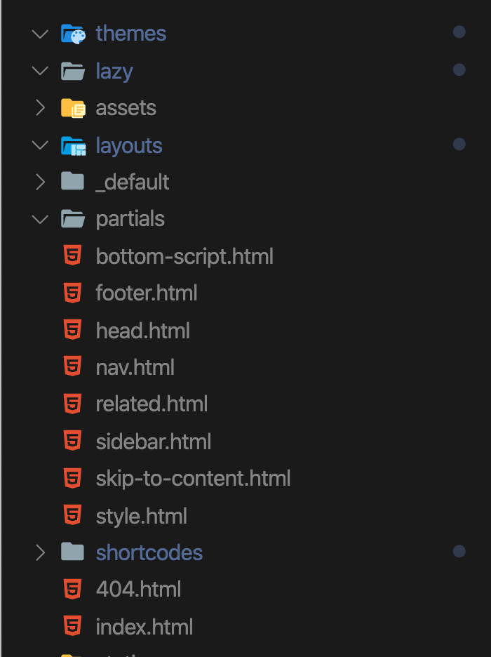
Task: Click the modified dot beside layouts
Action: click(x=459, y=144)
